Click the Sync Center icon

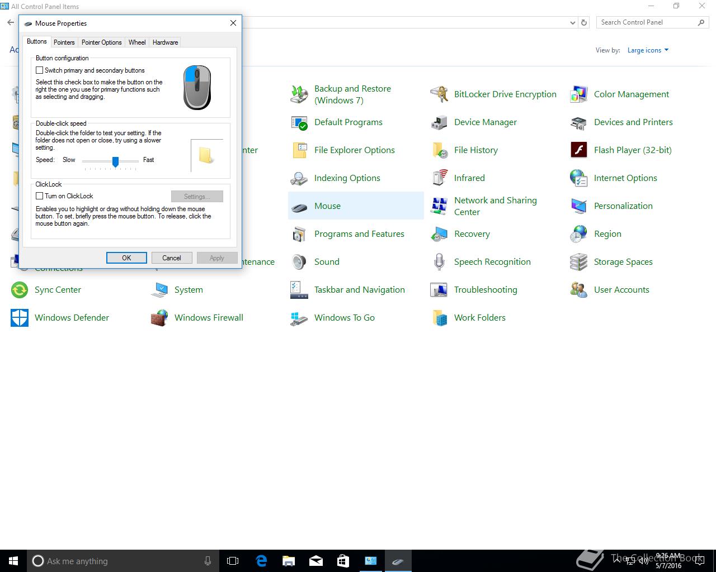(20, 290)
